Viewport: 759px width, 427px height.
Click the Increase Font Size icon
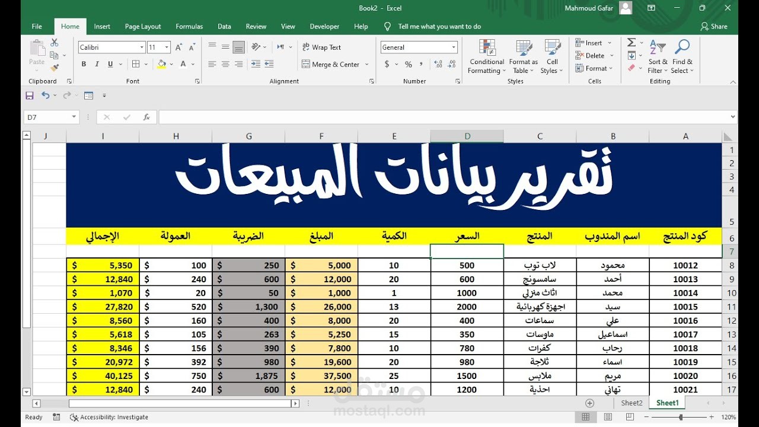click(180, 47)
